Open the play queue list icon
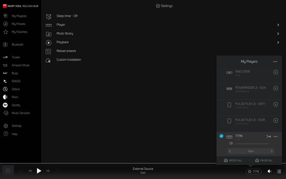The width and height of the screenshot is (286, 179). [279, 171]
